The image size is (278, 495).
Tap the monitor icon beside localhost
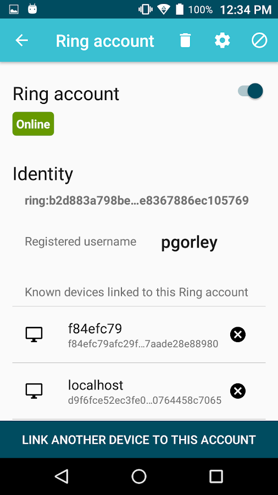point(34,392)
